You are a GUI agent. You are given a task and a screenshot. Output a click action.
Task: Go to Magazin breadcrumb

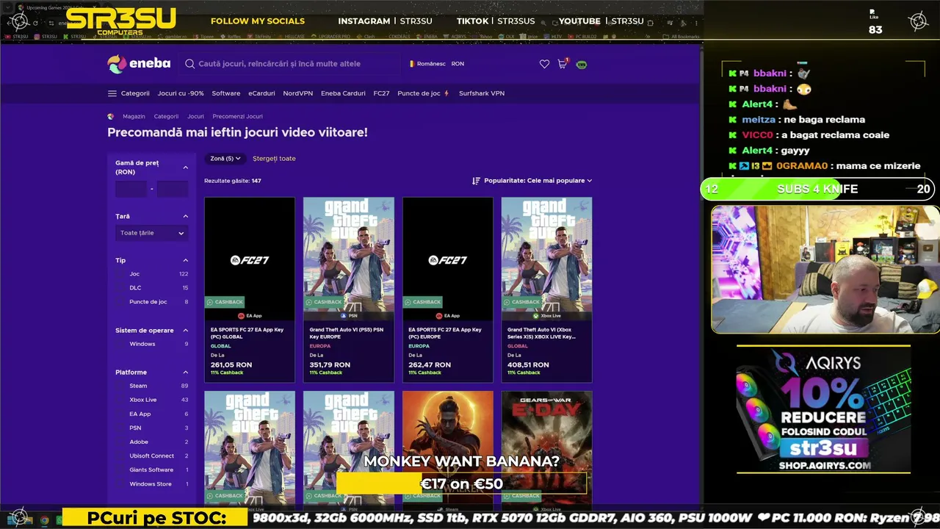point(134,116)
